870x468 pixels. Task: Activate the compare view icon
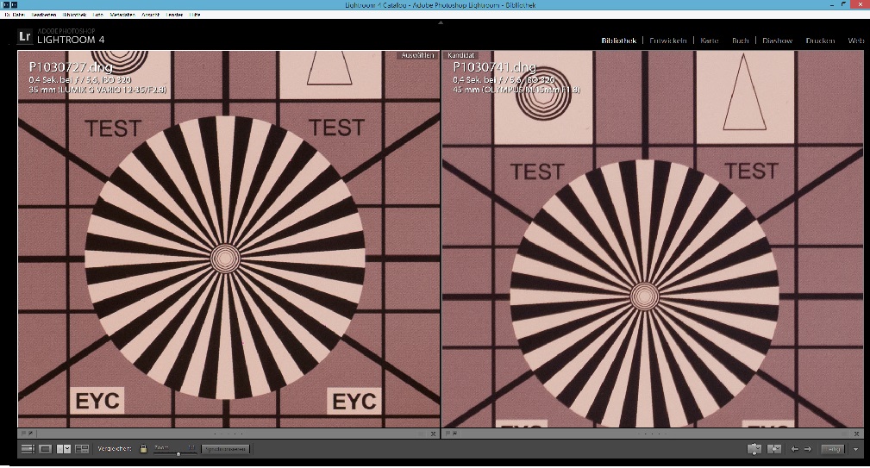point(64,448)
